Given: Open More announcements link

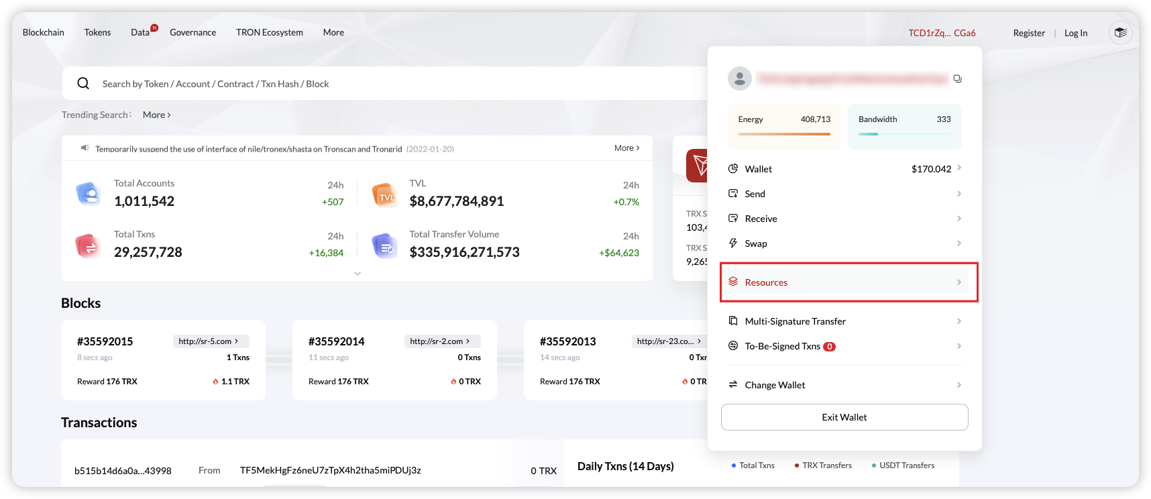Looking at the screenshot, I should (x=626, y=148).
